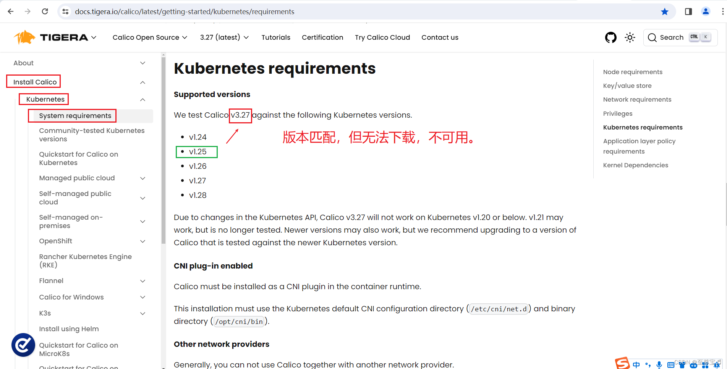Open the Kubernetes sidebar item
Screen dimensions: 727x369
[x=45, y=99]
